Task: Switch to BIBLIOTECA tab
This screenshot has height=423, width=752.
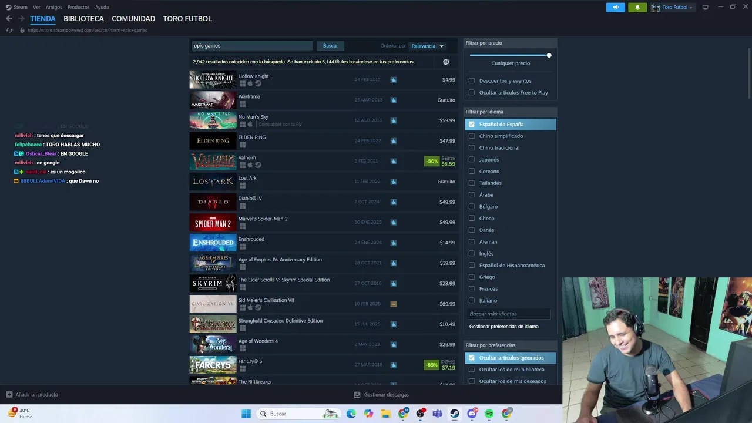Action: [x=83, y=19]
